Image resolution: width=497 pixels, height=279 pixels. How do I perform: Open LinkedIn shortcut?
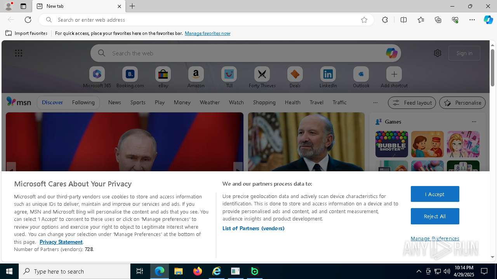328,77
